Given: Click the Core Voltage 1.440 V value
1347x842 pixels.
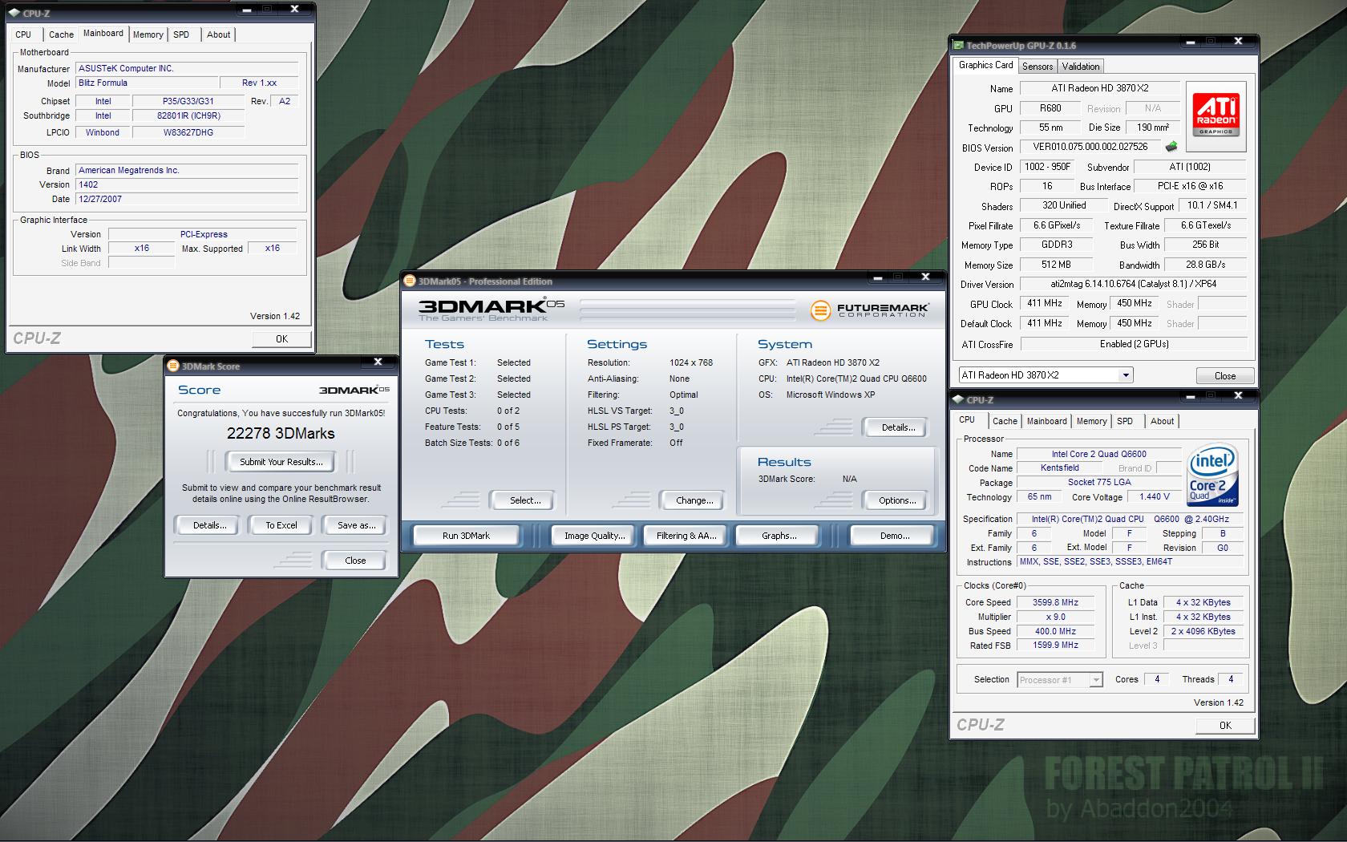Looking at the screenshot, I should tap(1154, 497).
